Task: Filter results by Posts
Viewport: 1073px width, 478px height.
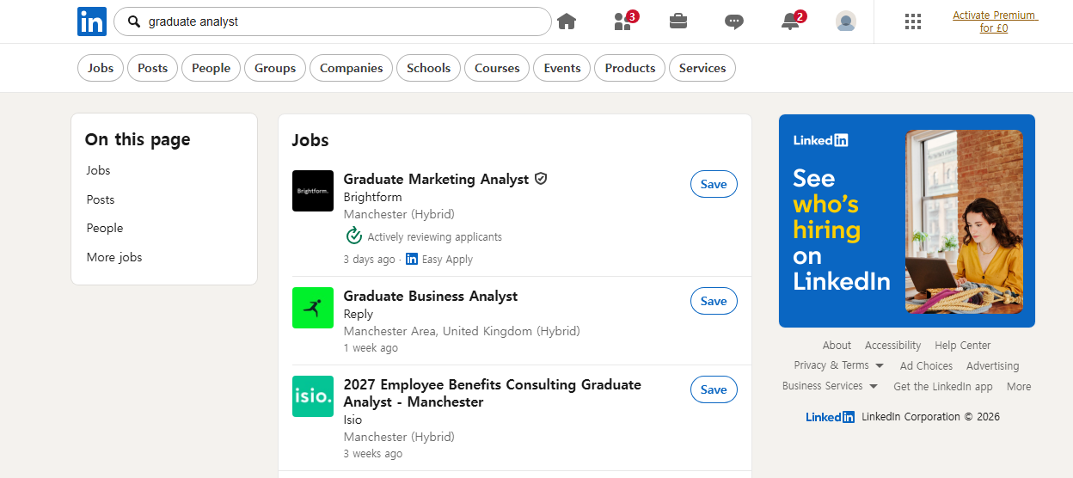Action: click(153, 68)
